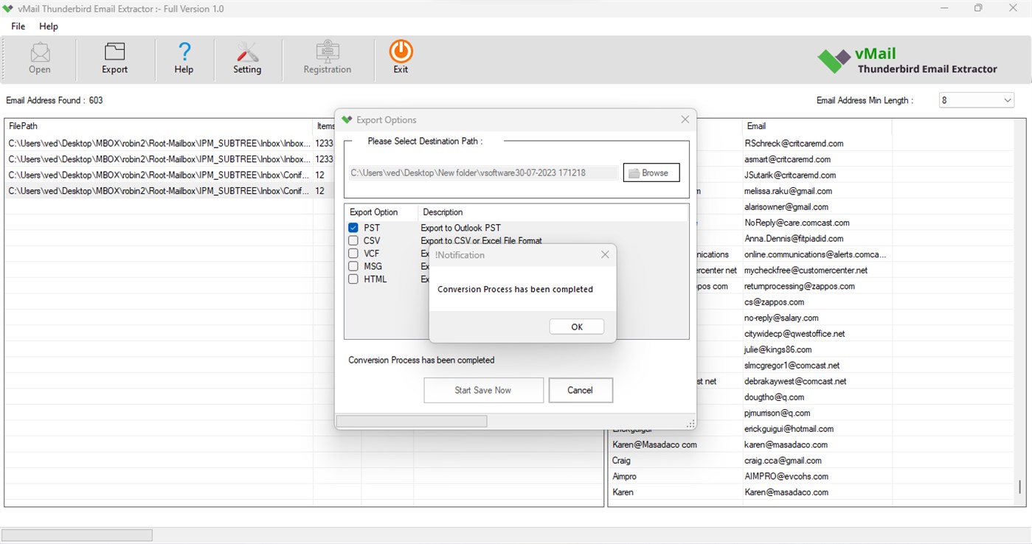Check the HTML export option

tap(353, 279)
